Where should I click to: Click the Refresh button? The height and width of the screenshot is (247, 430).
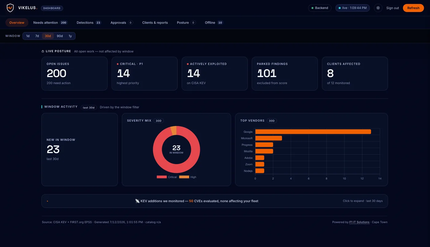click(413, 8)
